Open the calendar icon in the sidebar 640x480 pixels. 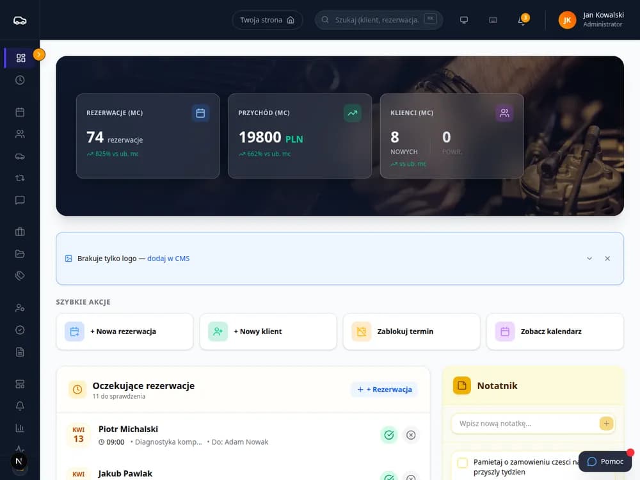(20, 112)
